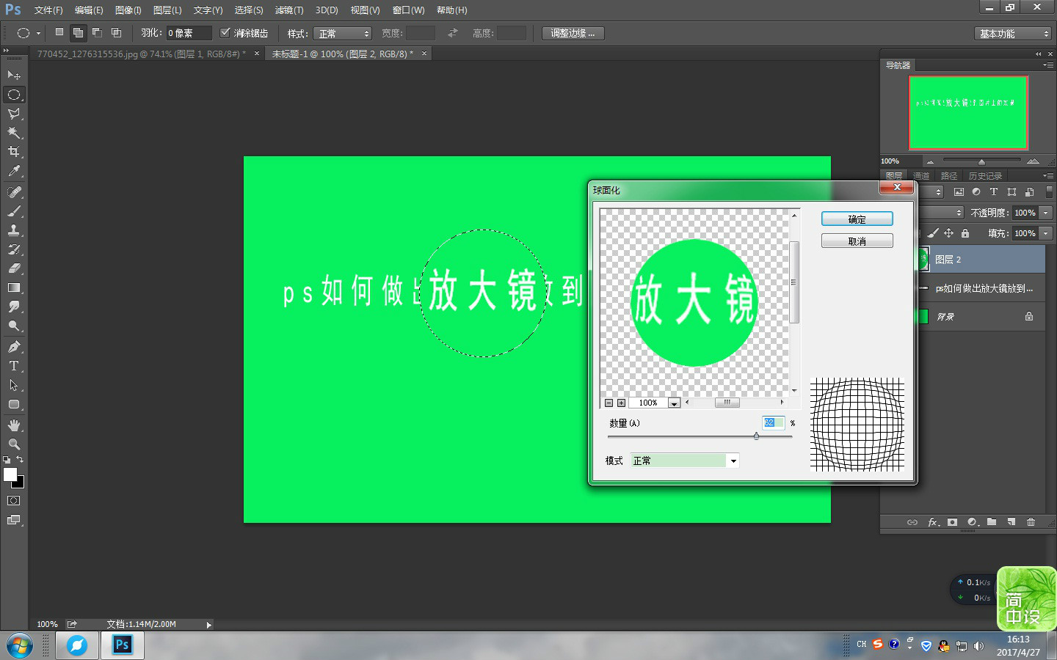Select the Rounded Rectangle shape tool

(14, 404)
